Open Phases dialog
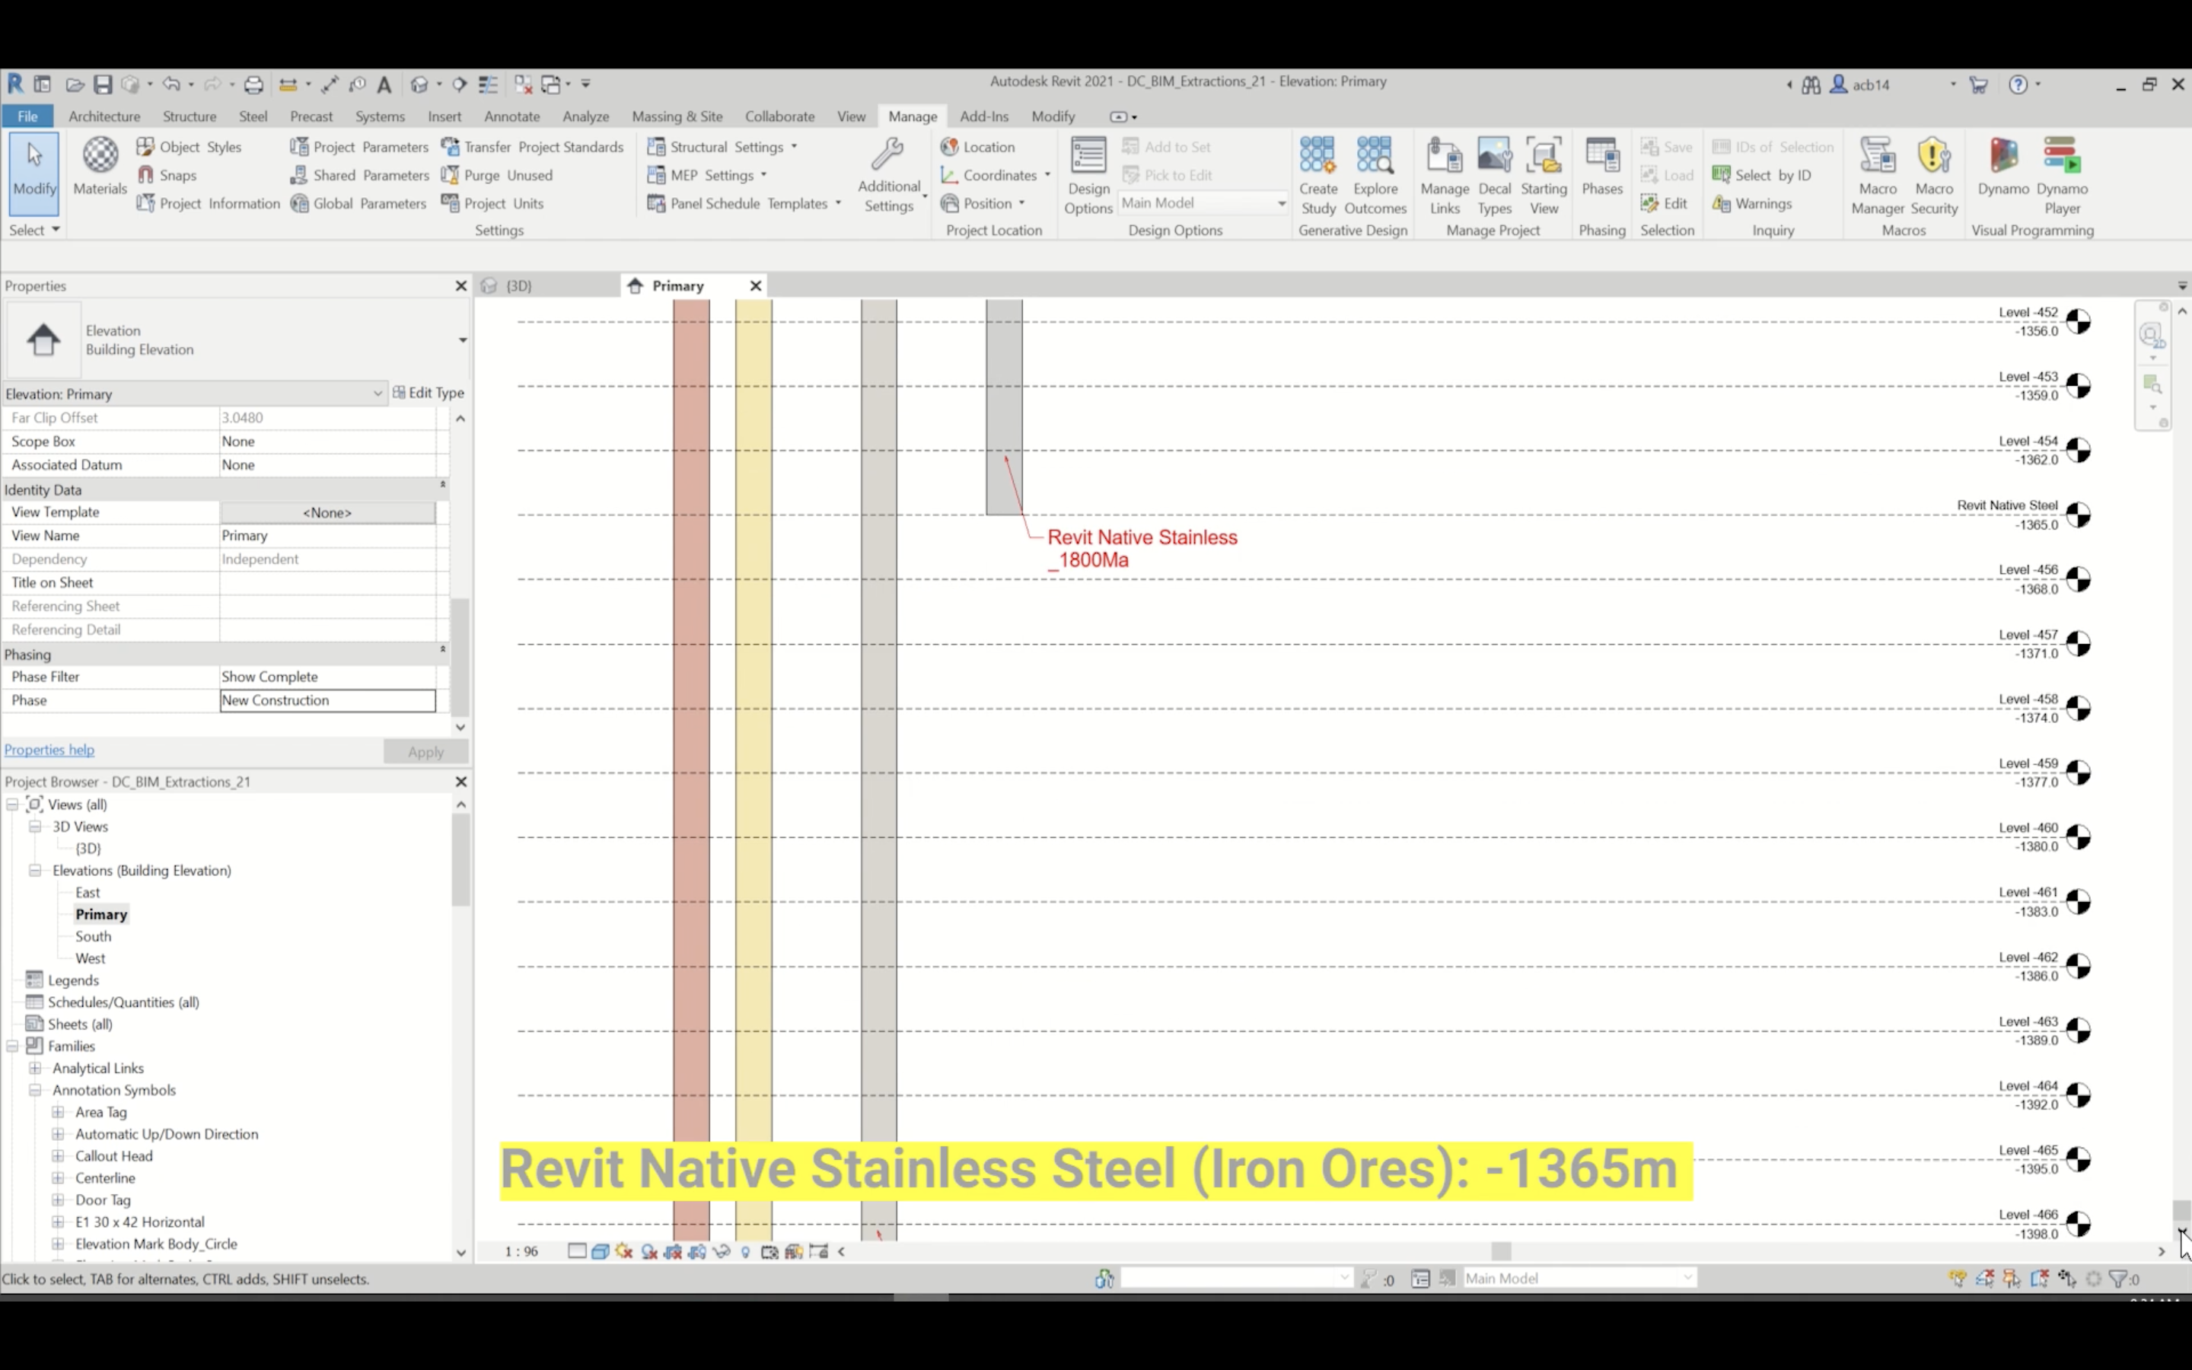2192x1370 pixels. 1601,167
